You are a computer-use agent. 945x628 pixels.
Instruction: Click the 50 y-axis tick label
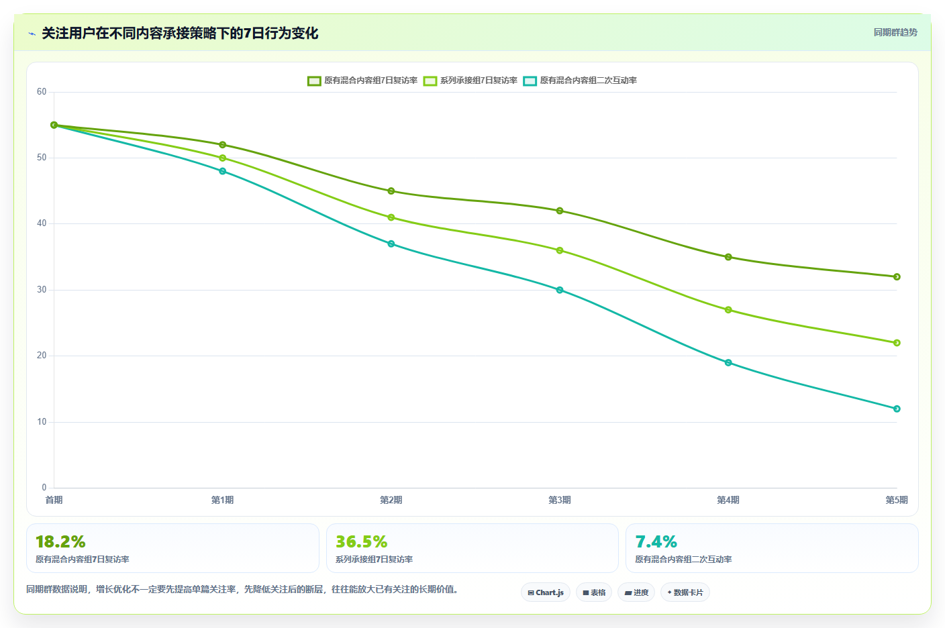42,158
